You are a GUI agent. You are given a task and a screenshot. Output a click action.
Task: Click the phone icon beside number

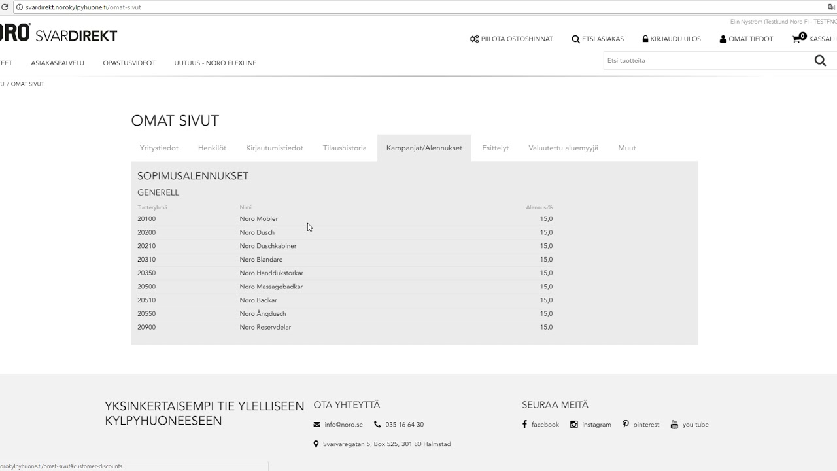point(377,425)
